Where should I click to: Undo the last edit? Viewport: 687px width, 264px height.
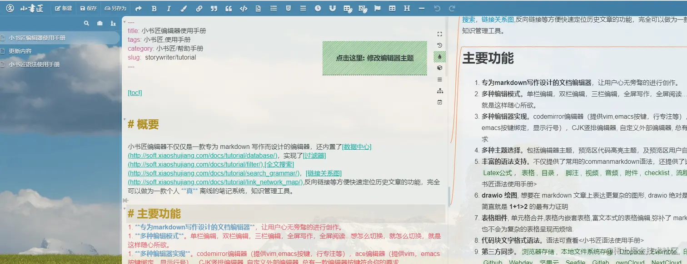click(x=437, y=9)
